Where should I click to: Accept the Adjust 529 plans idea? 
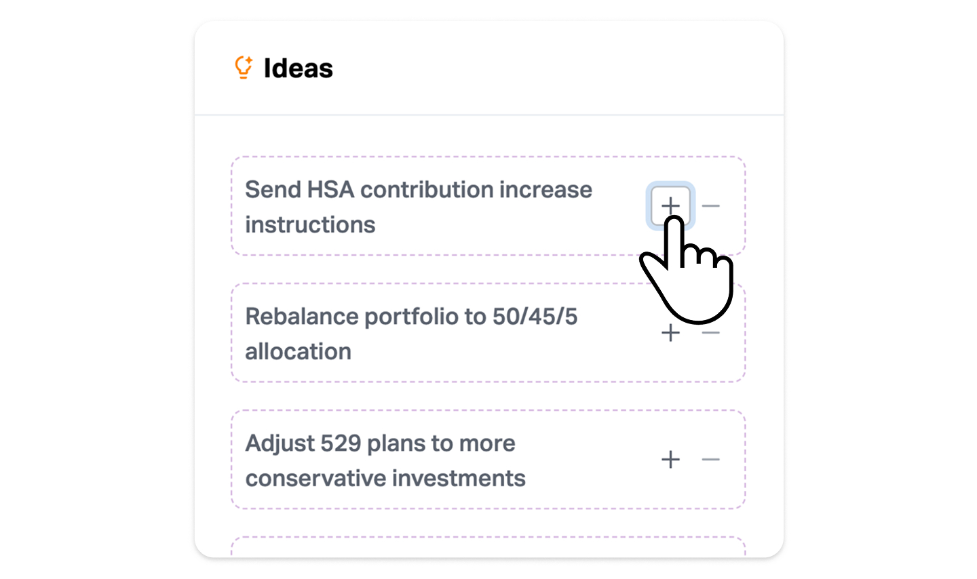pos(670,460)
